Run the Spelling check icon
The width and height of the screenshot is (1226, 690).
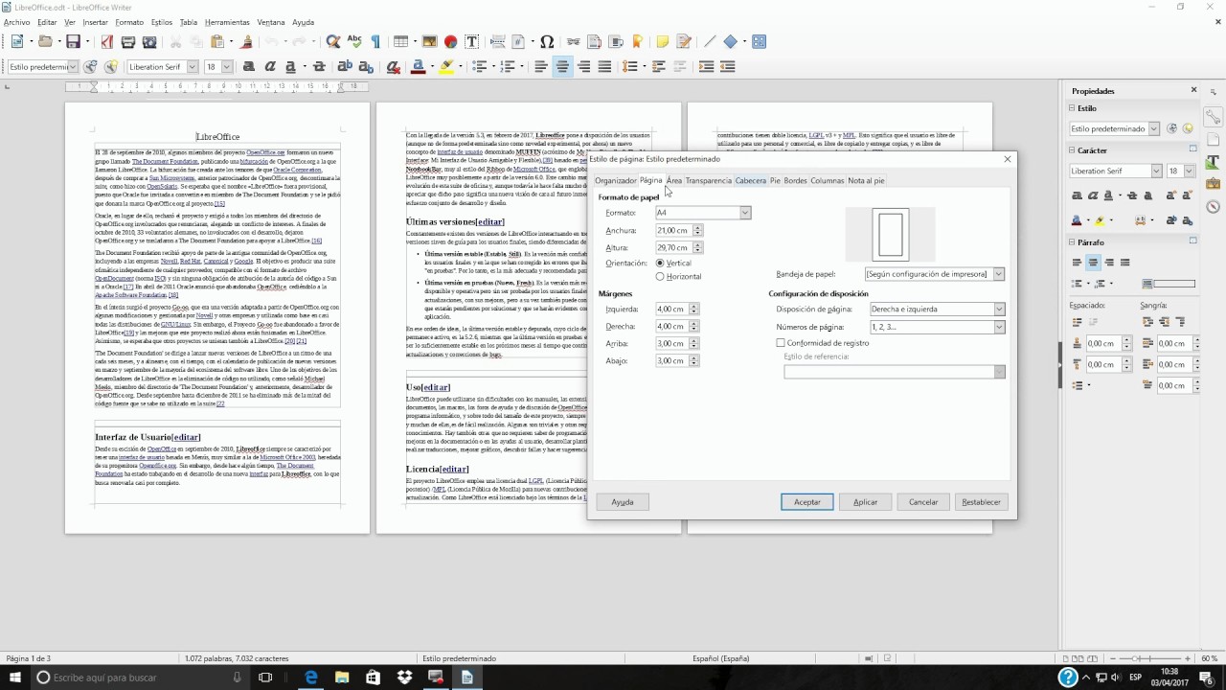pos(354,42)
